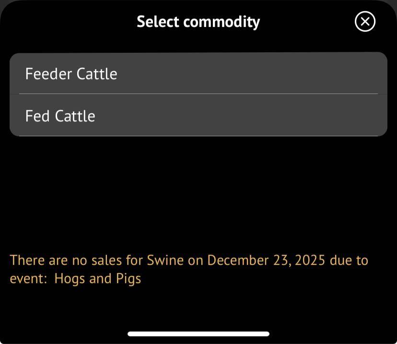
Task: Tap the word Swine in the notice
Action: [x=164, y=260]
